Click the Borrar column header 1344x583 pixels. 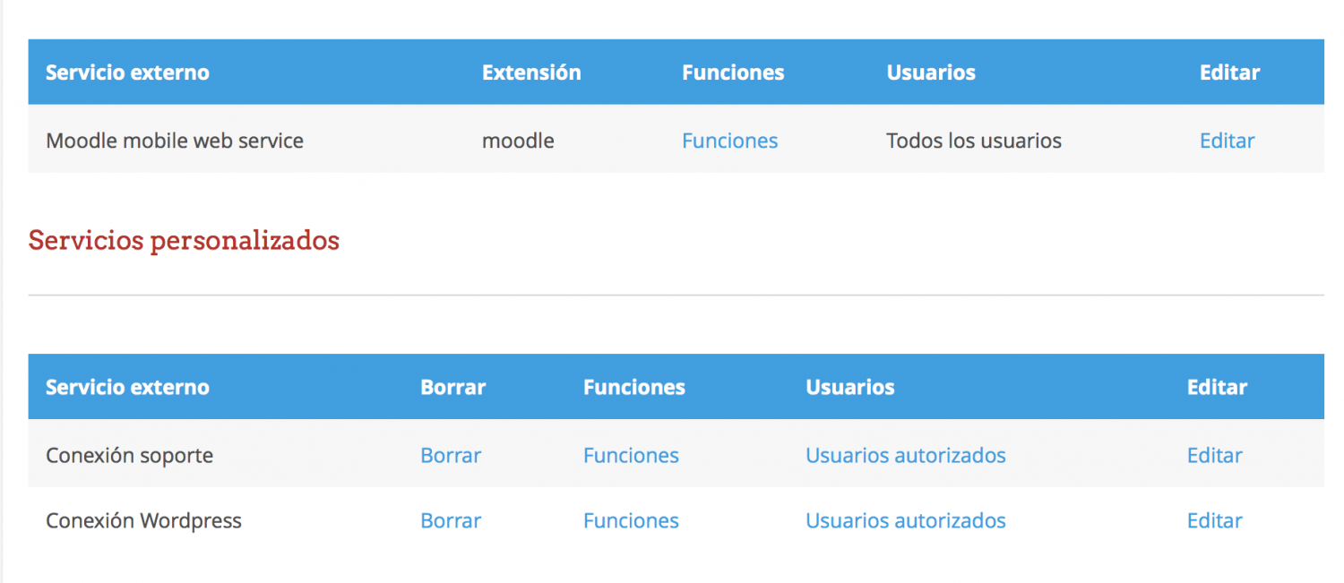point(452,387)
